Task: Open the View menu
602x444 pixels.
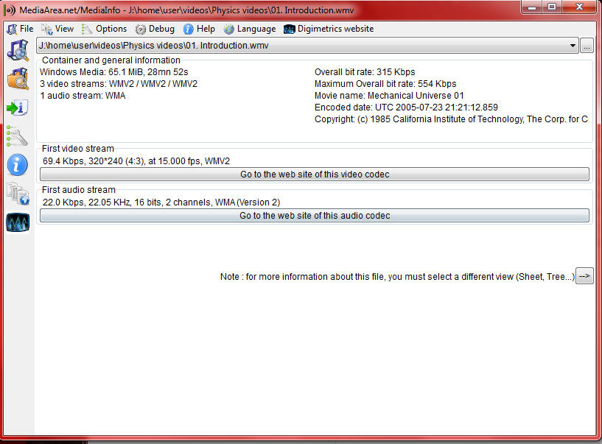Action: click(57, 29)
